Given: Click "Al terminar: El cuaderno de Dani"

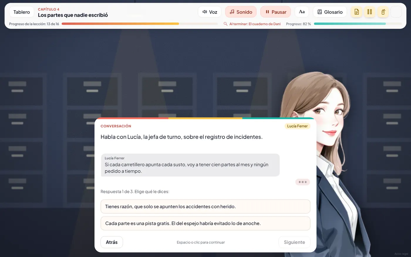Looking at the screenshot, I should tap(255, 24).
